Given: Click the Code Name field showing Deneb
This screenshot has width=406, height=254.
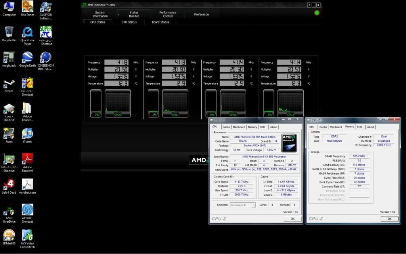Looking at the screenshot, I should (243, 141).
